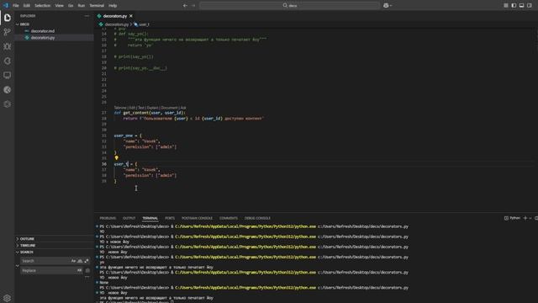Open Customize Layout icon in title bar

(x=506, y=6)
